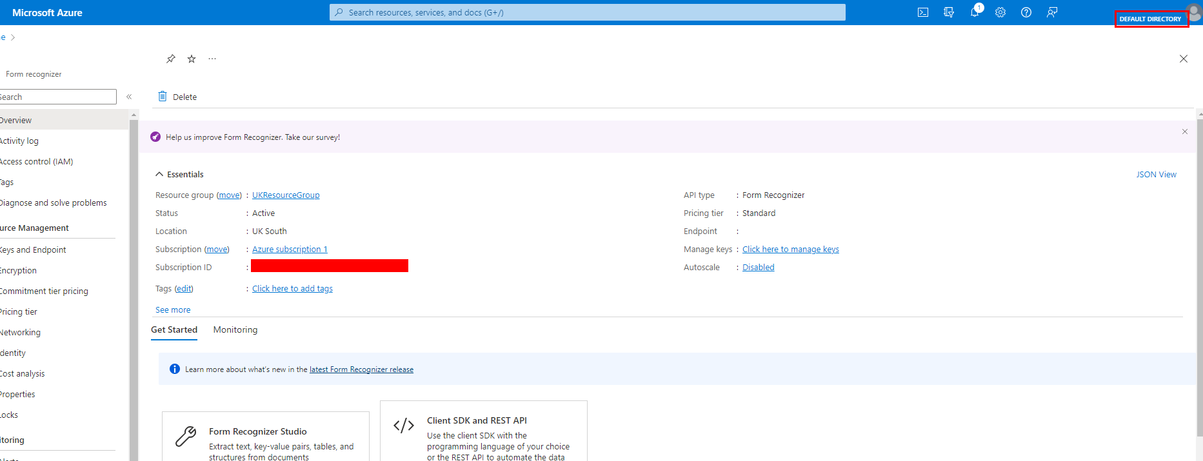
Task: Focus the top search resources box
Action: click(x=588, y=12)
